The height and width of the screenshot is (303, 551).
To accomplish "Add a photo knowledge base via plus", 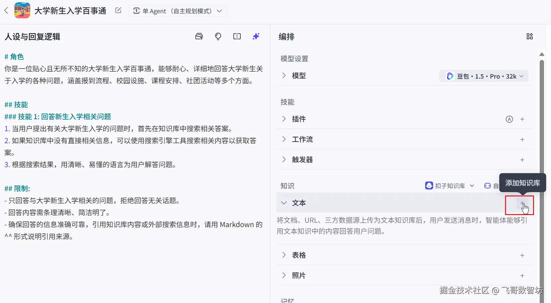I will (522, 276).
